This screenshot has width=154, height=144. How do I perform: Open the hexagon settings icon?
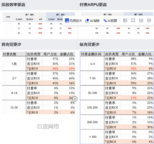click(x=149, y=20)
